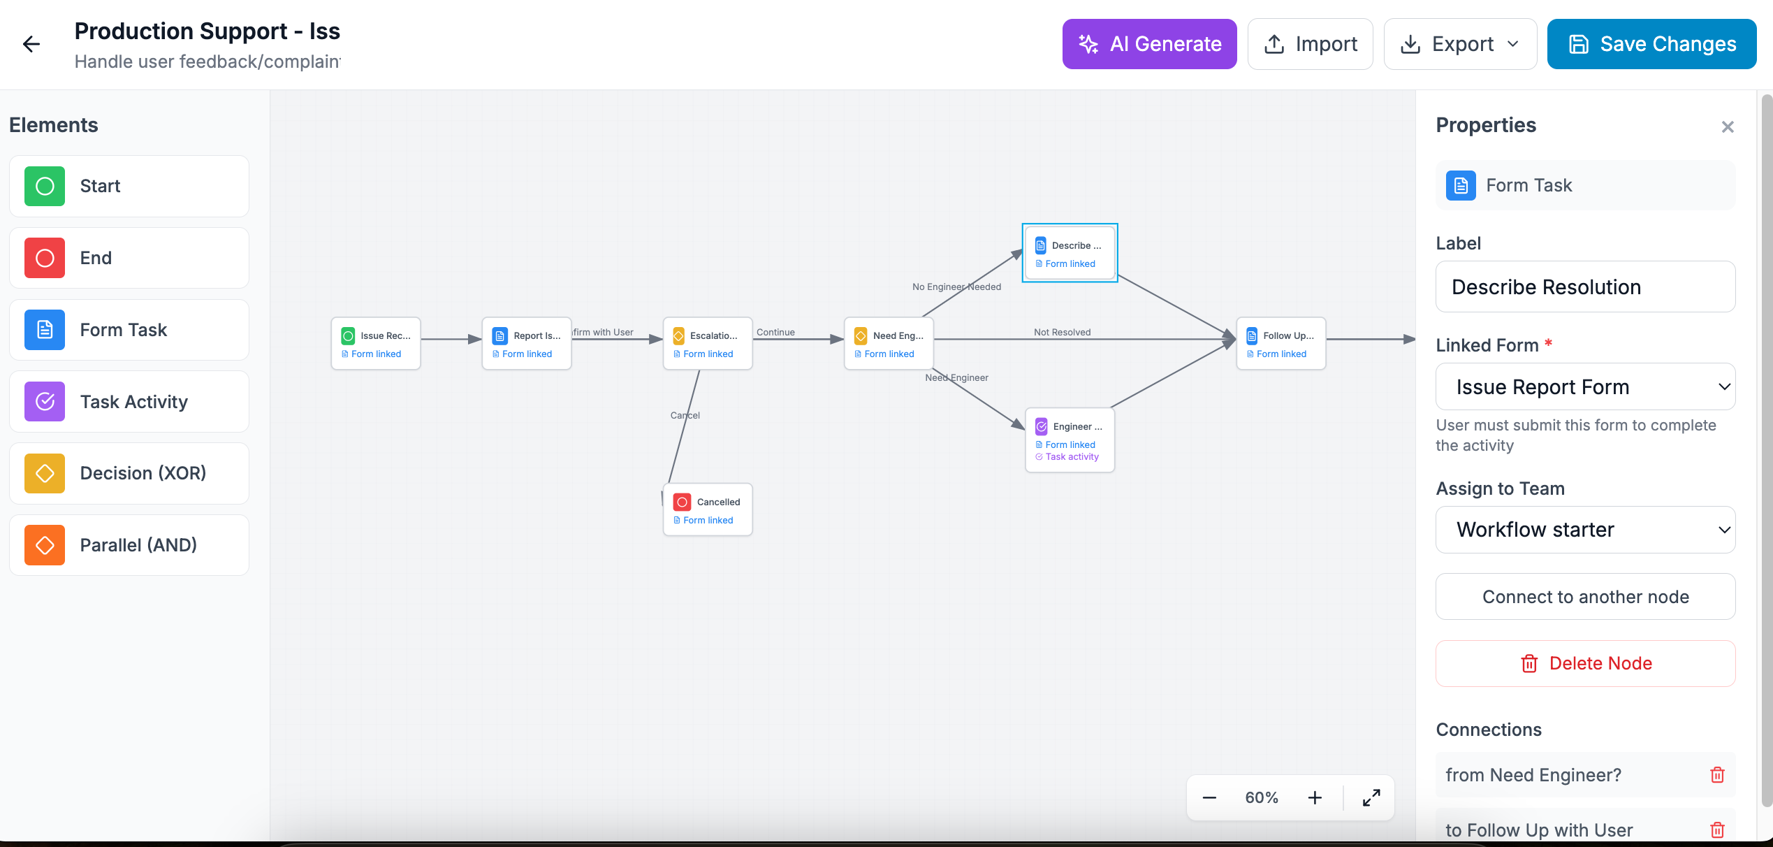This screenshot has width=1773, height=847.
Task: Toggle fullscreen canvas view
Action: click(x=1371, y=797)
